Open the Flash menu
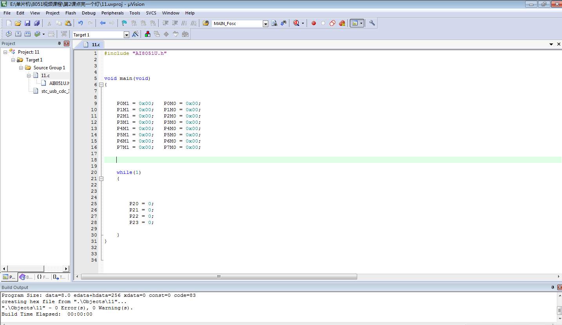Image resolution: width=562 pixels, height=325 pixels. tap(70, 13)
